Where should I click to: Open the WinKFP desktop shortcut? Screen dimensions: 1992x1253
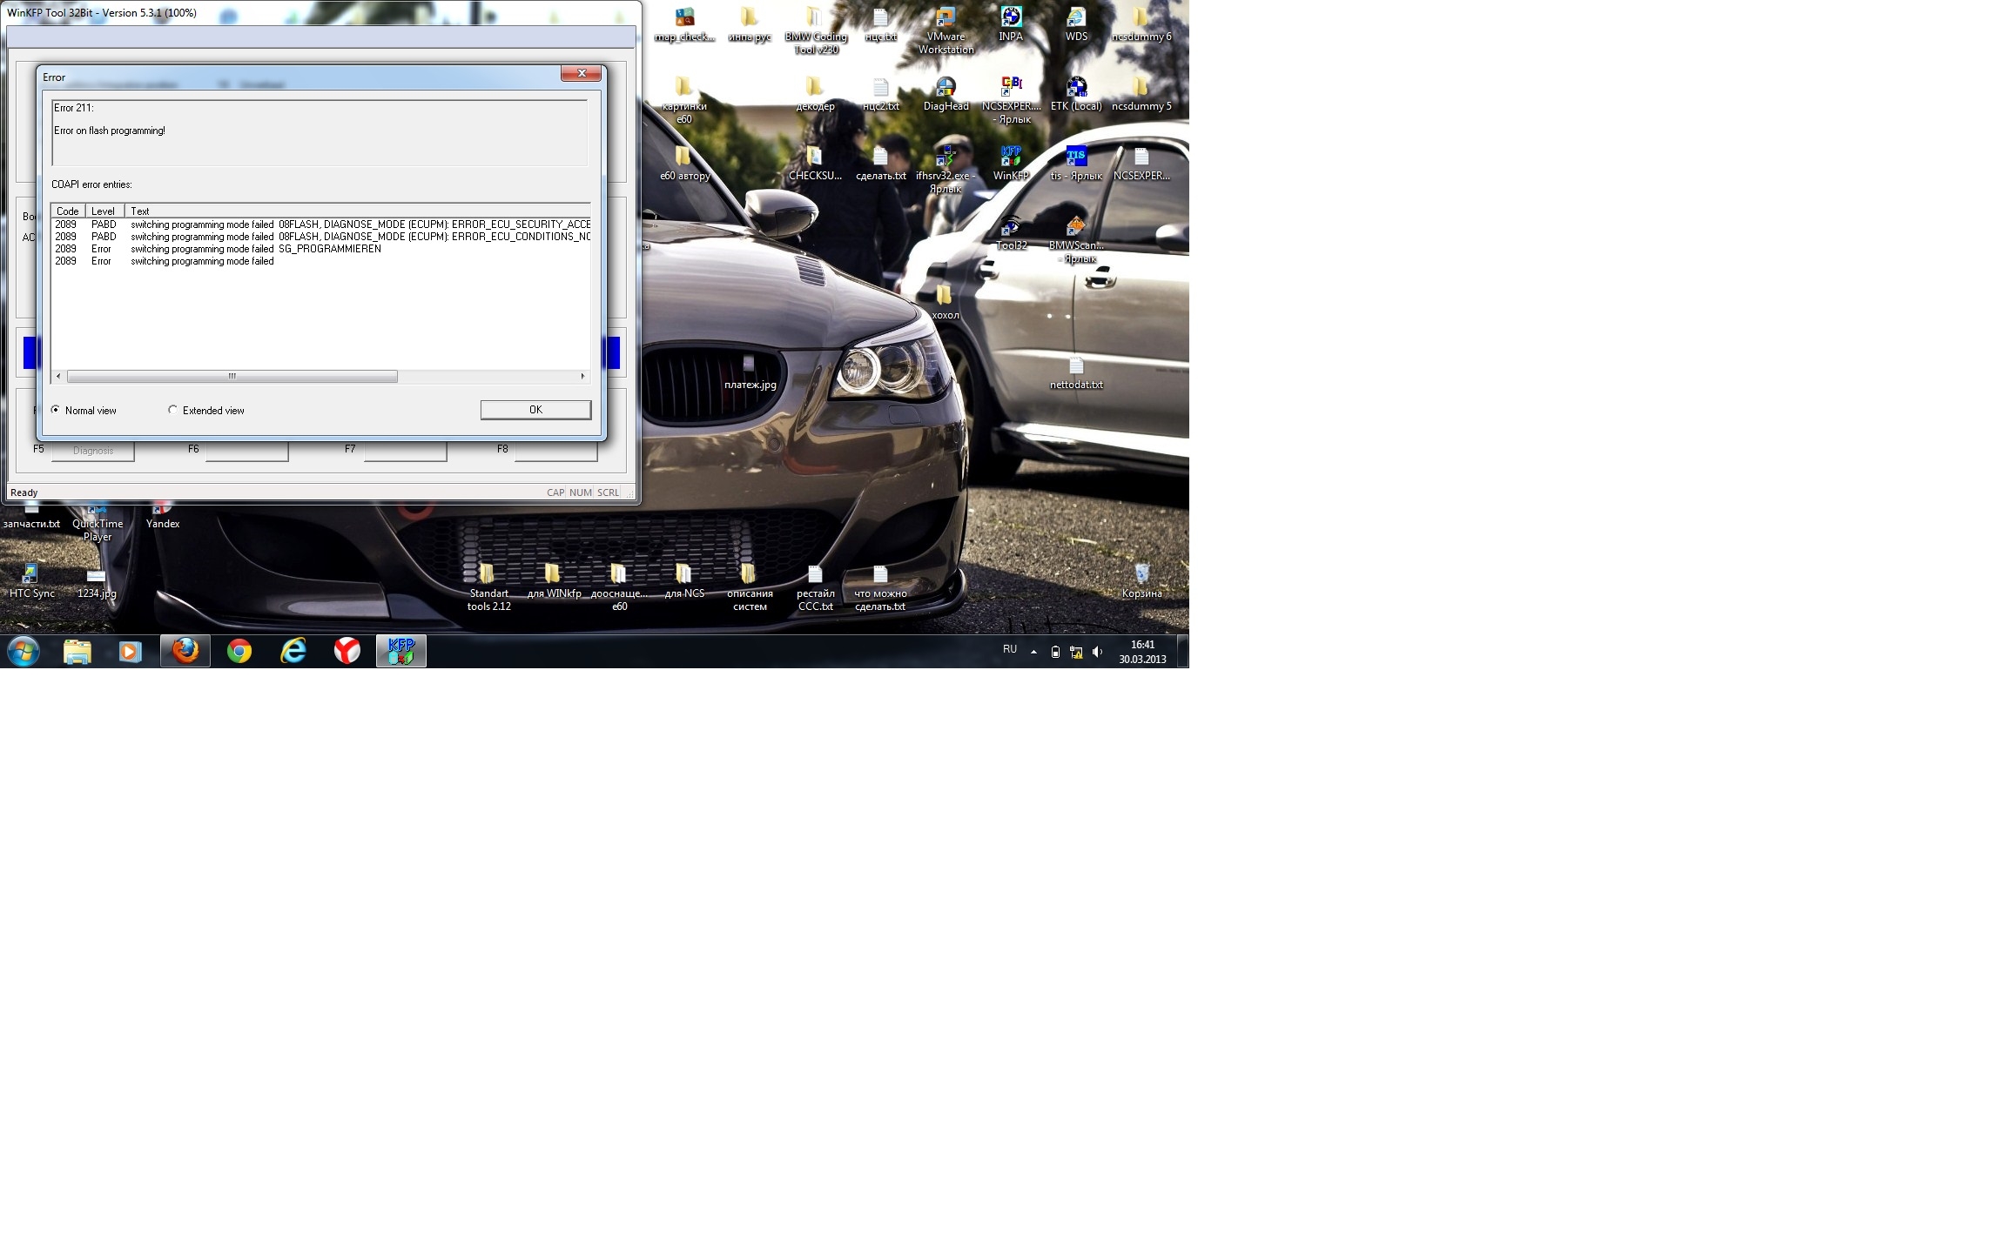pos(1011,157)
